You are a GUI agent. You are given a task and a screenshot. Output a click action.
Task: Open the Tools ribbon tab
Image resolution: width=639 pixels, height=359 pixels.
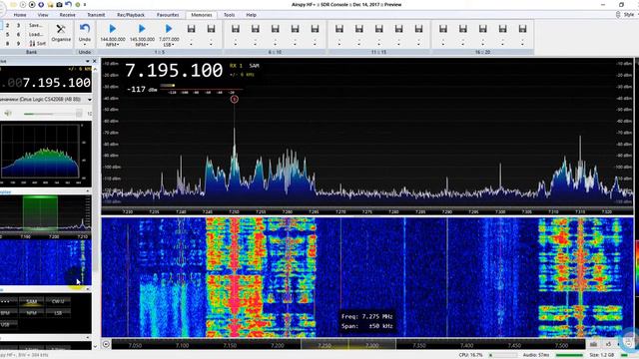229,15
